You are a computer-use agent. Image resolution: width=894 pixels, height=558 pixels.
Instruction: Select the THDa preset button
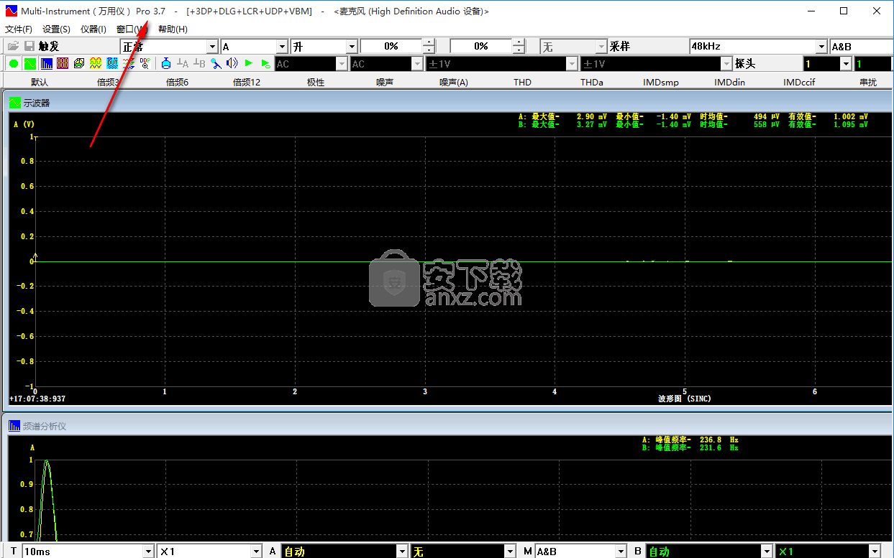(x=592, y=83)
